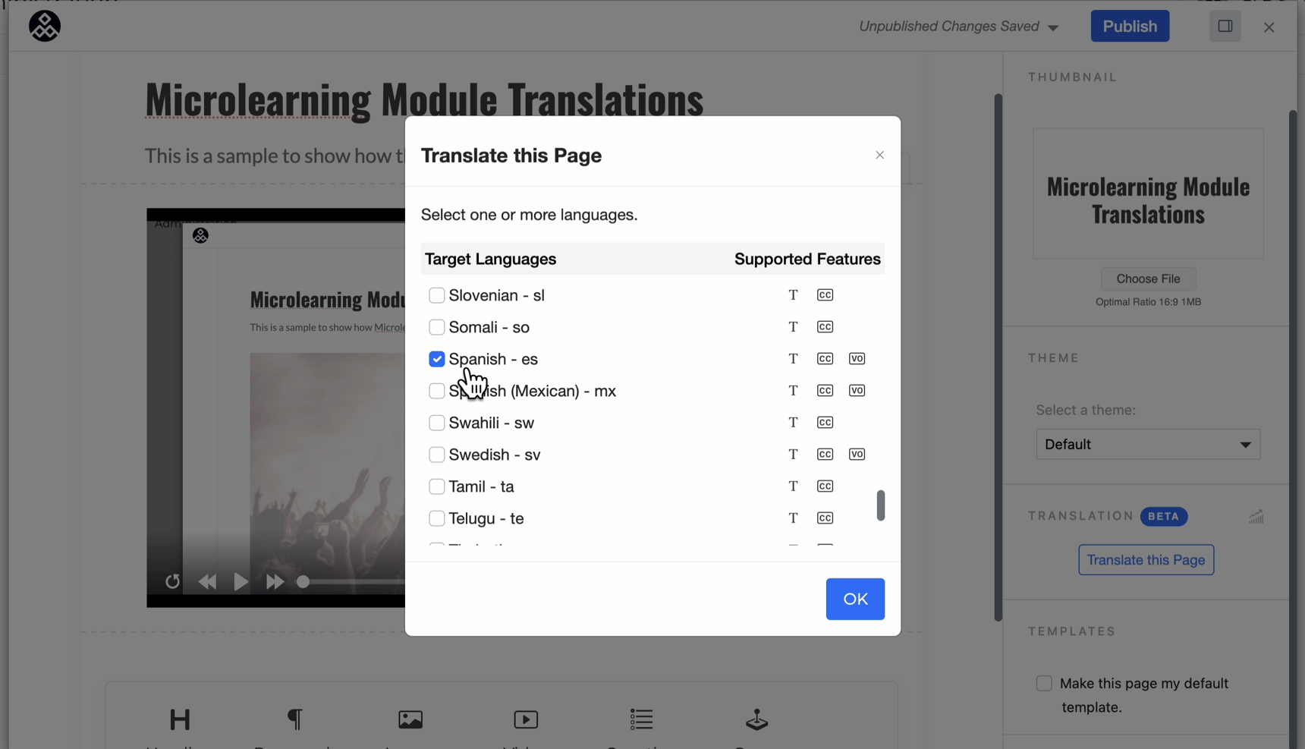Click the Supported Features column header
Screen dimensions: 1305x749
click(807, 260)
